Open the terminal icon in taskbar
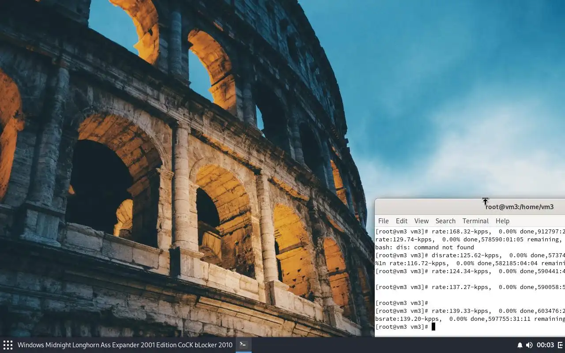The height and width of the screenshot is (353, 565). [243, 345]
